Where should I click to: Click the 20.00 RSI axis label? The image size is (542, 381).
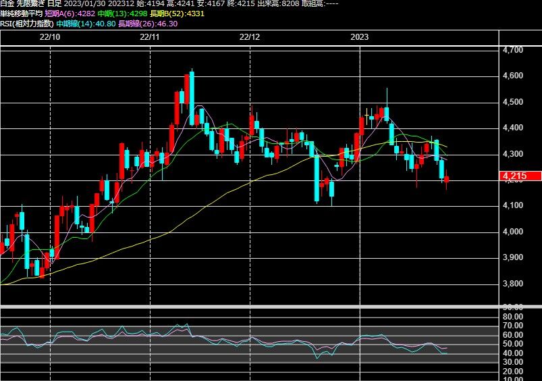click(513, 372)
